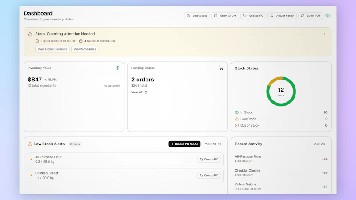Screen dimensions: 356x200
Task: Click the green sync status indicator icon
Action: [328, 16]
